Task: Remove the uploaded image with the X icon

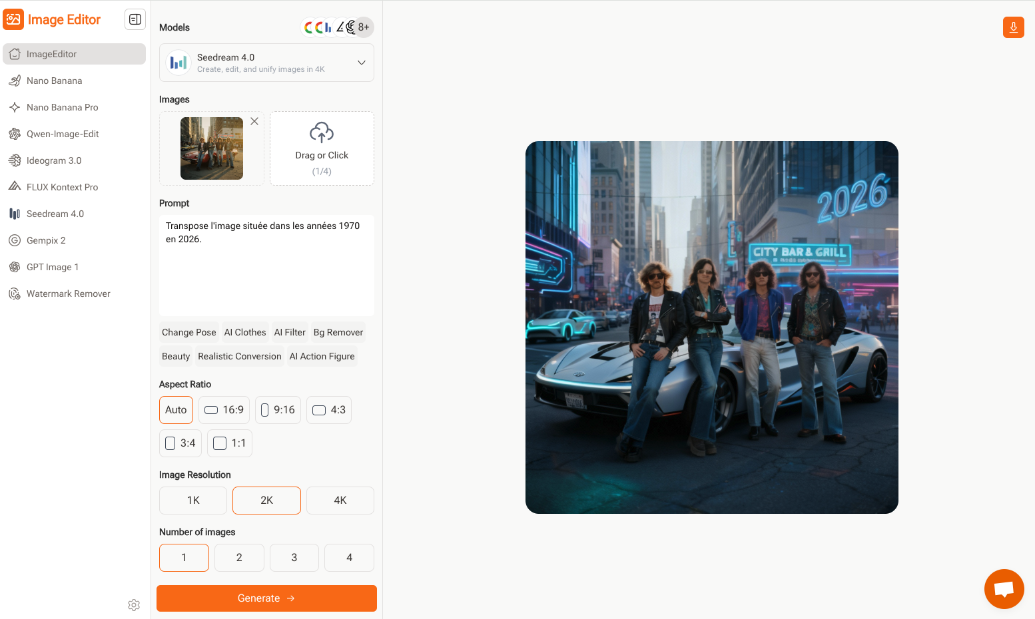Action: 254,121
